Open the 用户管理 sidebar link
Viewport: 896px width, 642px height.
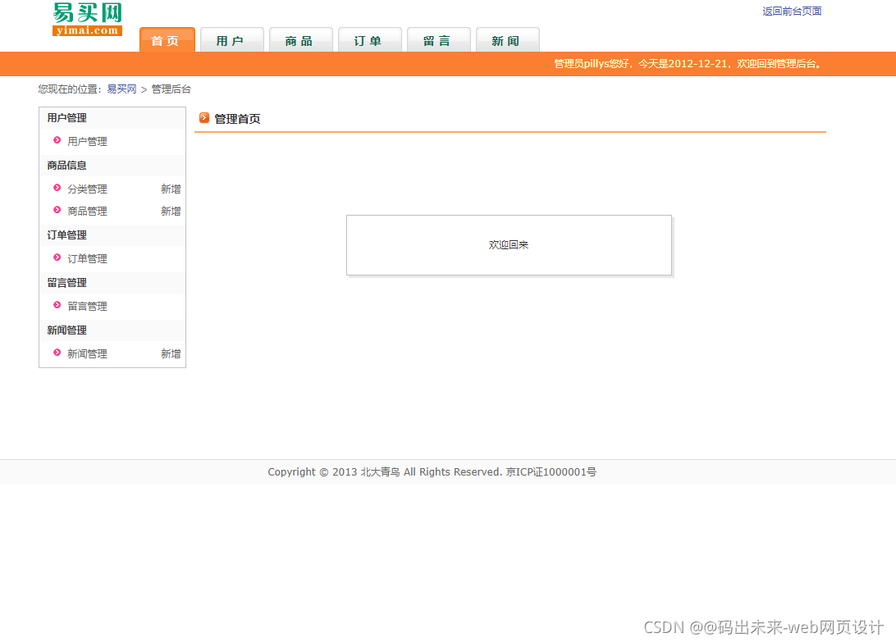coord(87,141)
